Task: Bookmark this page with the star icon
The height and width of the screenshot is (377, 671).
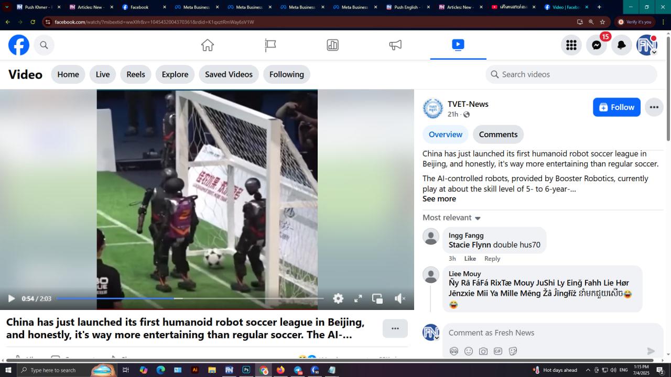Action: coord(602,22)
